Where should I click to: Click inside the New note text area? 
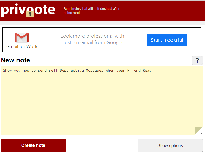(x=102, y=101)
